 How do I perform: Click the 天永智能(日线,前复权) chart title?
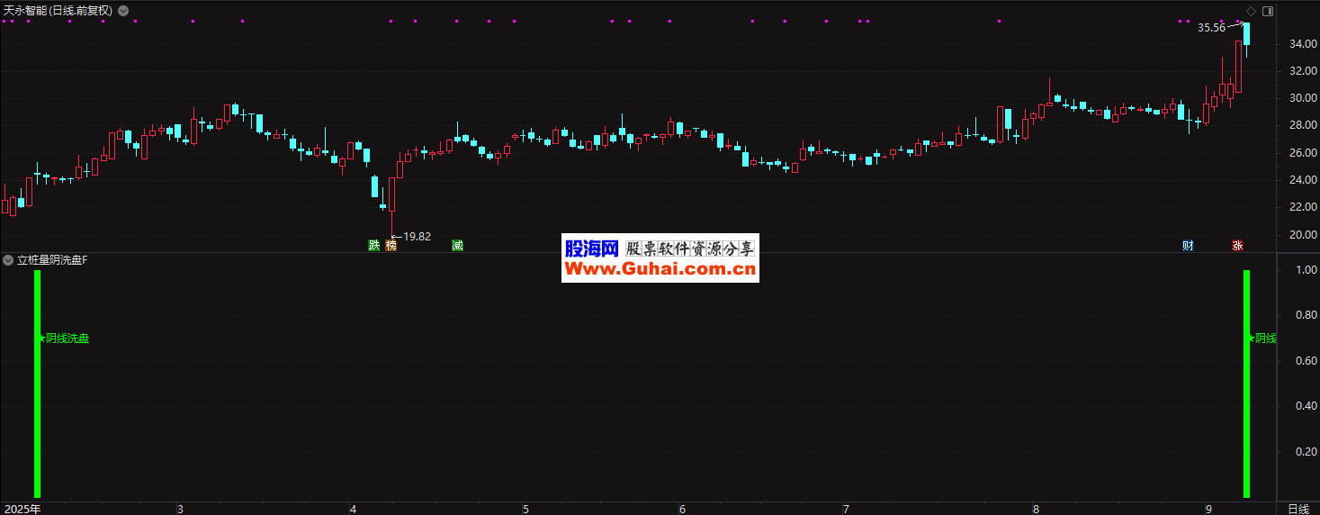click(58, 11)
